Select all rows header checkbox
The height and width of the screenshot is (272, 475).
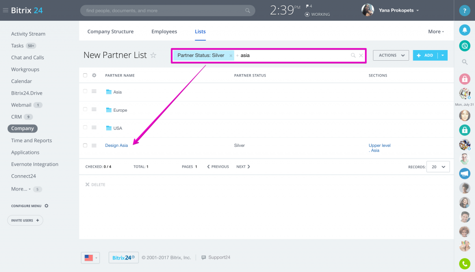tap(85, 76)
